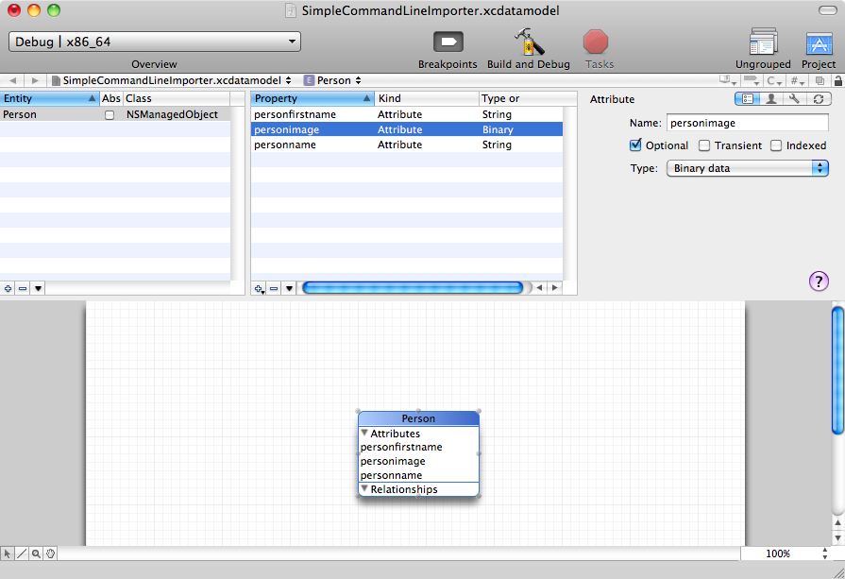The image size is (845, 579).
Task: Click the Breakpoints toolbar icon
Action: click(x=448, y=43)
